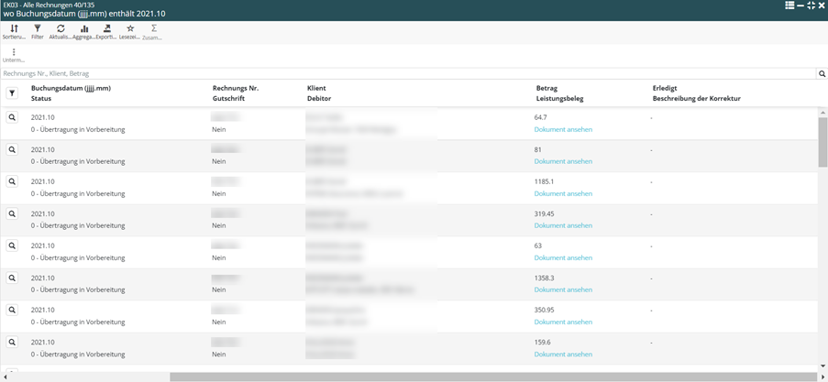
Task: Click the Lesezeichen star icon
Action: coord(130,31)
